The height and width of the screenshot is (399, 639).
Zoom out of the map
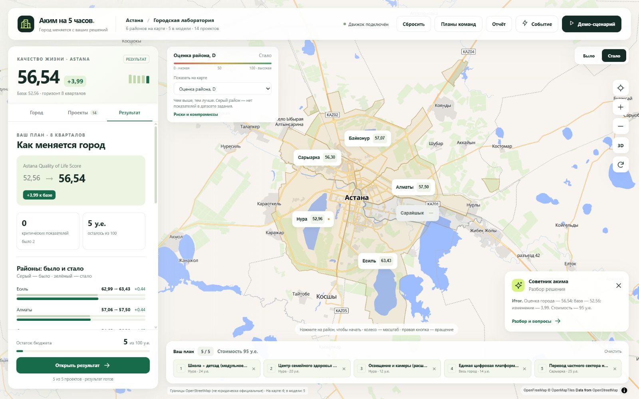[621, 126]
